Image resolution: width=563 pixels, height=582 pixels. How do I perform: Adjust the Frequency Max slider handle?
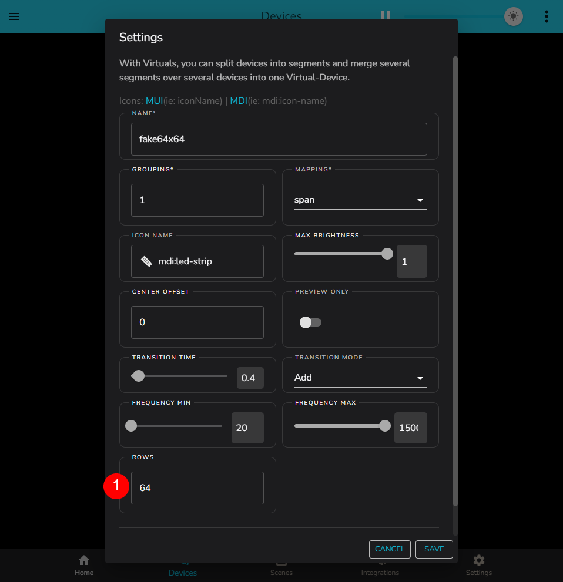[385, 426]
